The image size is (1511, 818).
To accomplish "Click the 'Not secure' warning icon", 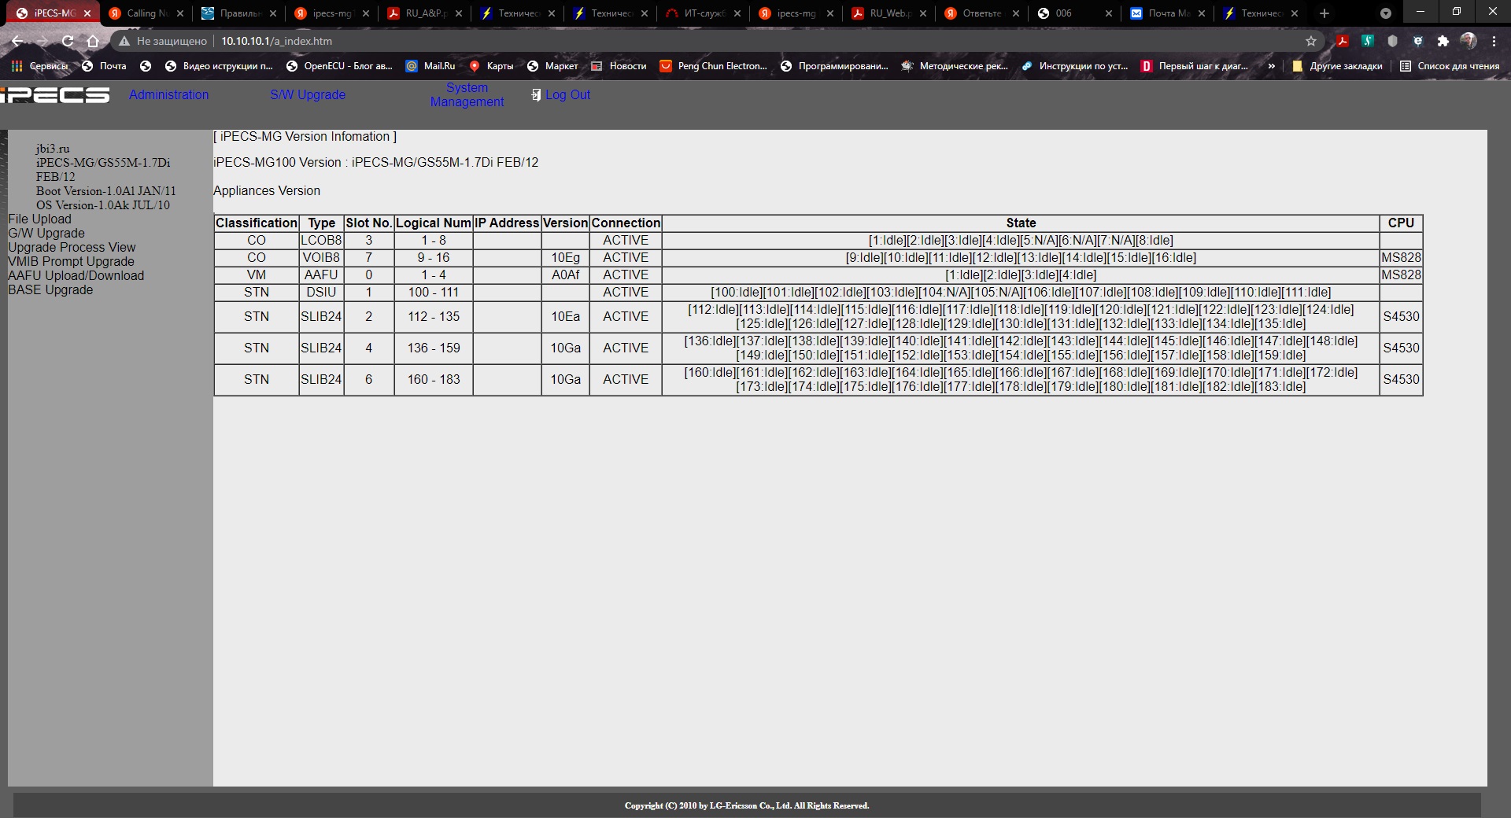I will pos(124,41).
